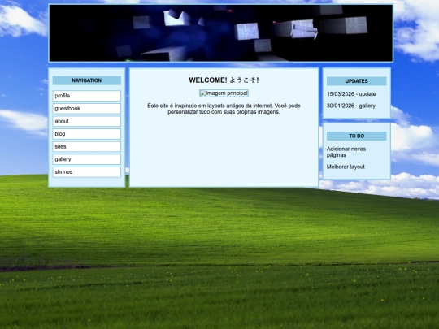The image size is (439, 329).
Task: Open the sites navigation link
Action: tap(86, 146)
